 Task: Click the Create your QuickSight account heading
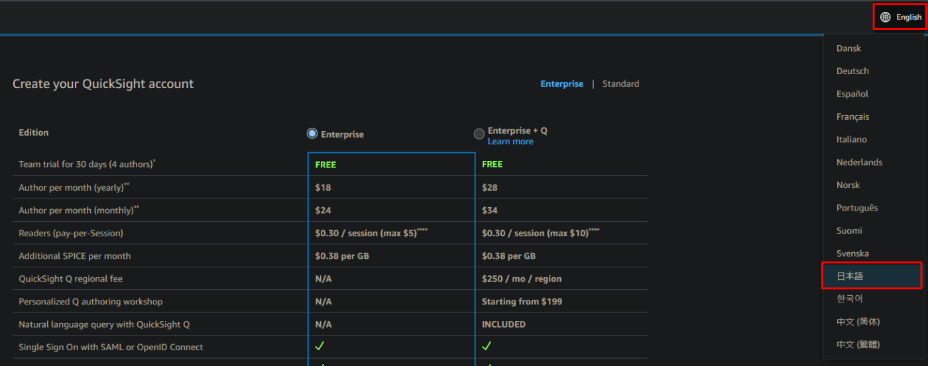[103, 84]
